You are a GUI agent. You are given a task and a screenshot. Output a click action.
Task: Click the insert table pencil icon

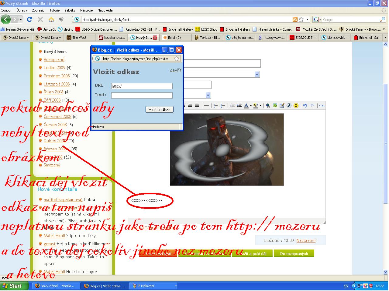coord(282,105)
